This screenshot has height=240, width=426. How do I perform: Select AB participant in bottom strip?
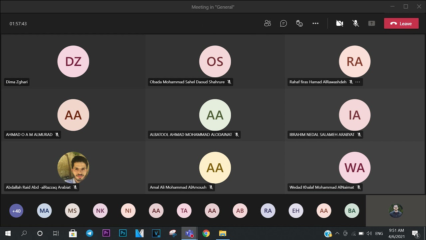pos(240,211)
